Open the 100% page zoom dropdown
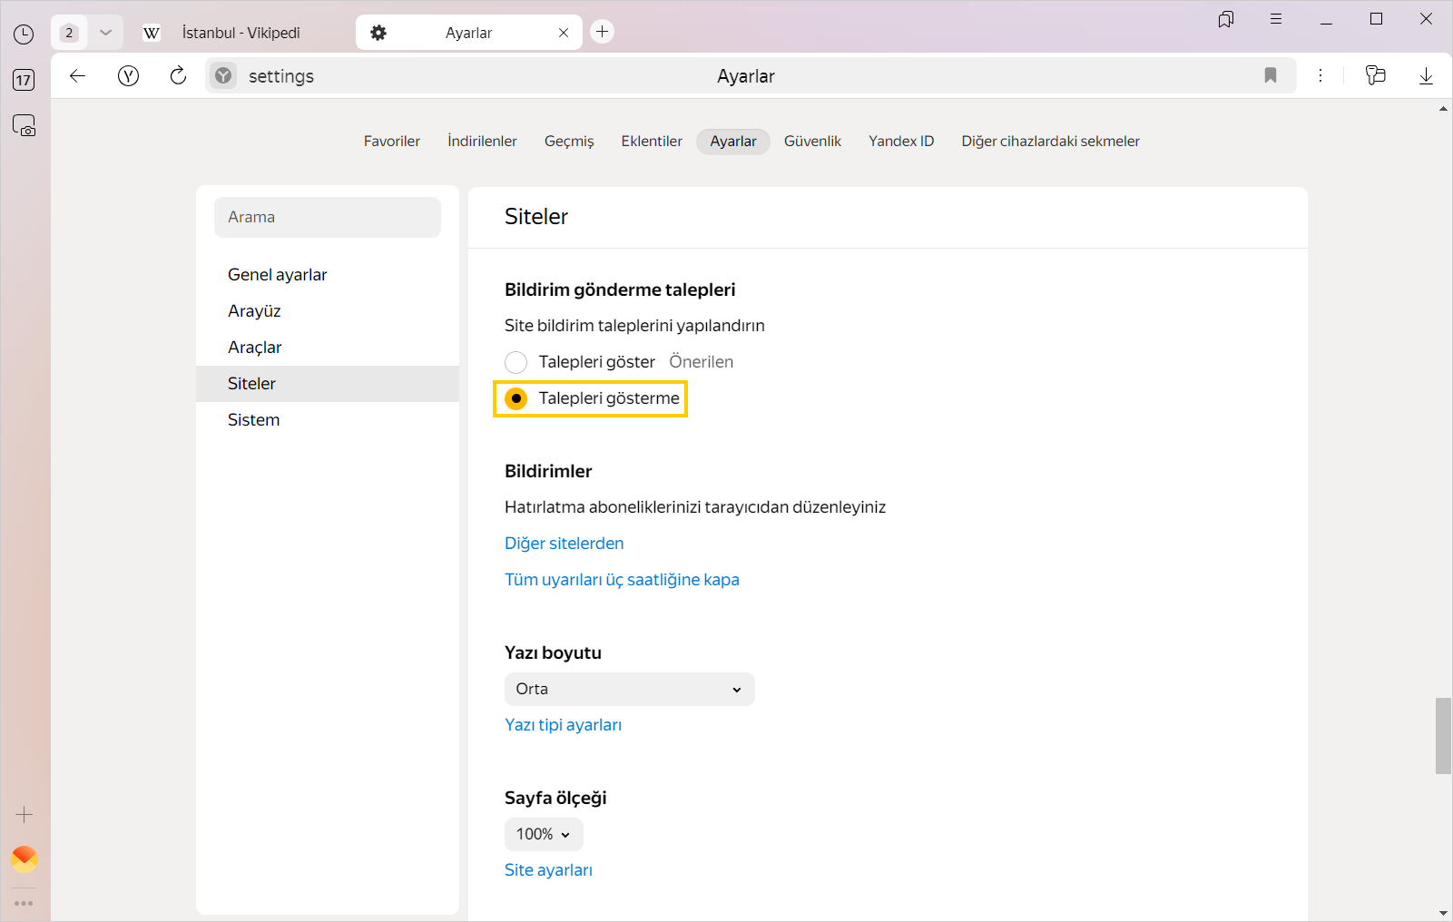 (x=543, y=834)
